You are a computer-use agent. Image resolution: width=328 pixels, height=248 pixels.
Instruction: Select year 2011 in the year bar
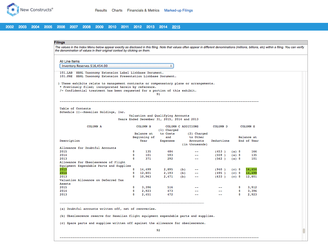[125, 27]
